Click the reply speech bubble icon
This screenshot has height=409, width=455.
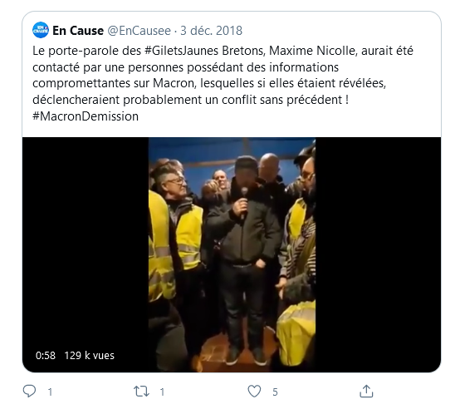[x=29, y=391]
